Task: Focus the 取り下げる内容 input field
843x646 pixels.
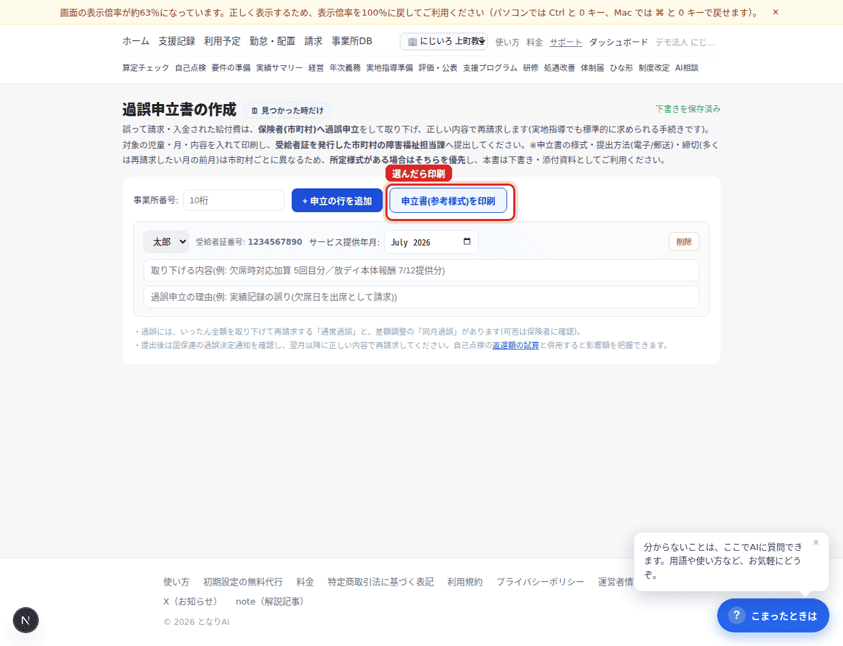Action: [421, 270]
